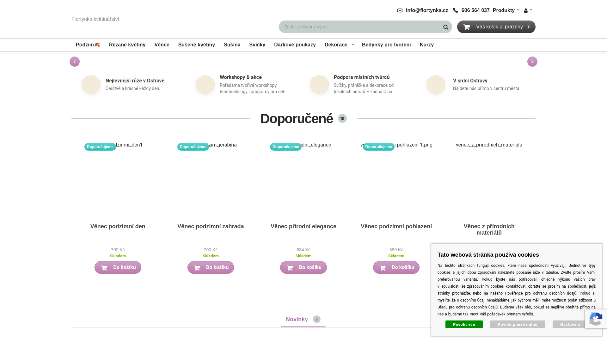Image resolution: width=607 pixels, height=341 pixels.
Task: Click the Doporučujeme badge on podzimní den
Action: point(100,147)
